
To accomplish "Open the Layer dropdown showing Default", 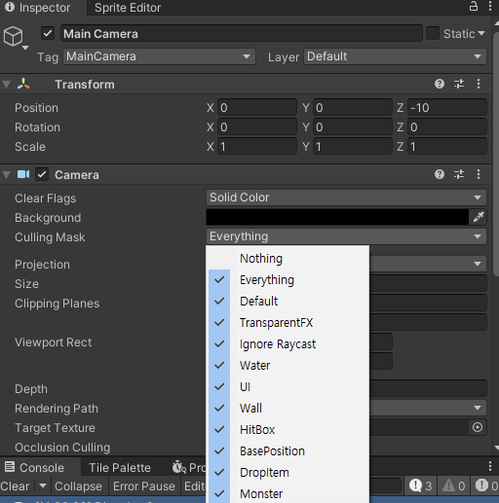I will tap(395, 56).
